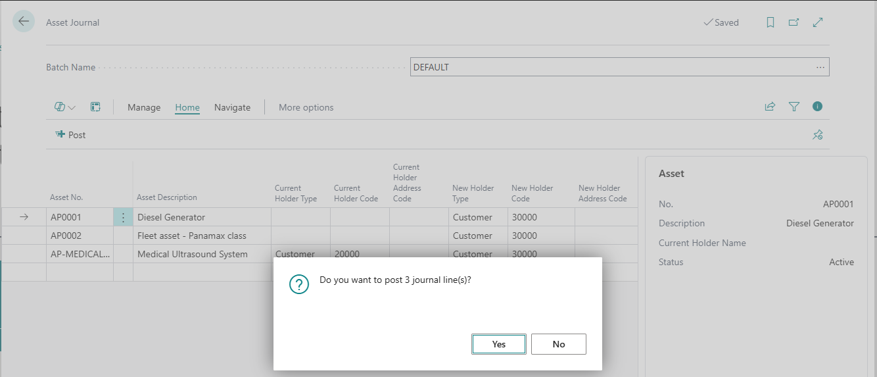The height and width of the screenshot is (377, 877).
Task: Click the analysis view layout icon
Action: point(95,107)
